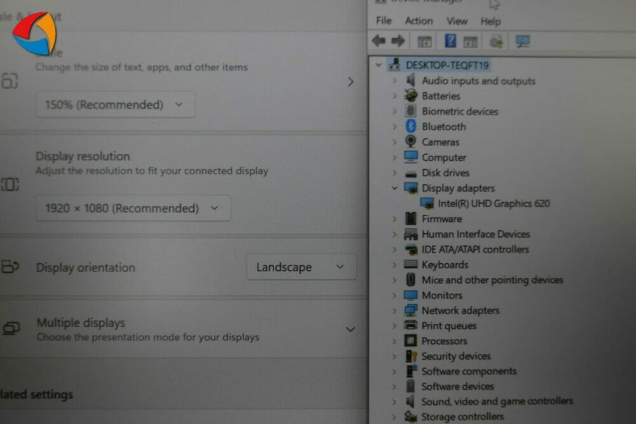Click the Firmware chip icon
The image size is (636, 424).
(x=410, y=219)
